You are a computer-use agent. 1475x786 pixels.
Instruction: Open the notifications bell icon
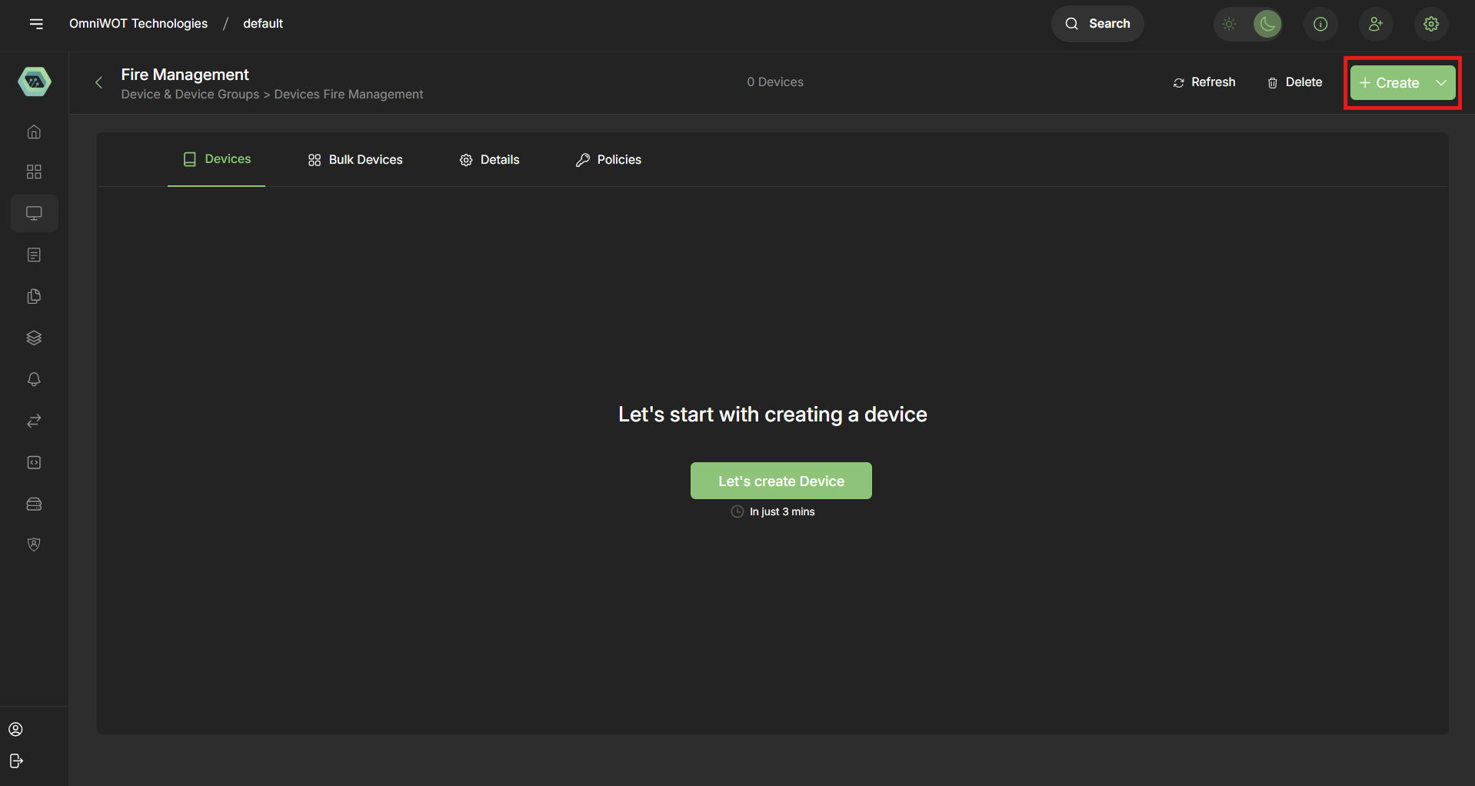[x=34, y=379]
